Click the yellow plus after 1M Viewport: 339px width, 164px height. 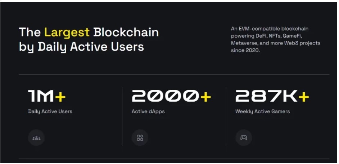click(60, 96)
